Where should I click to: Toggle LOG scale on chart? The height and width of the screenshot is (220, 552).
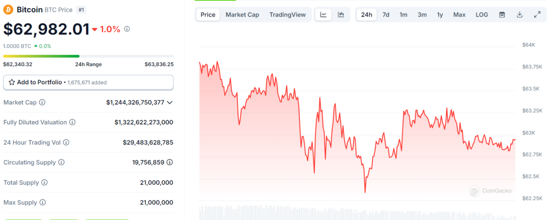coord(482,15)
